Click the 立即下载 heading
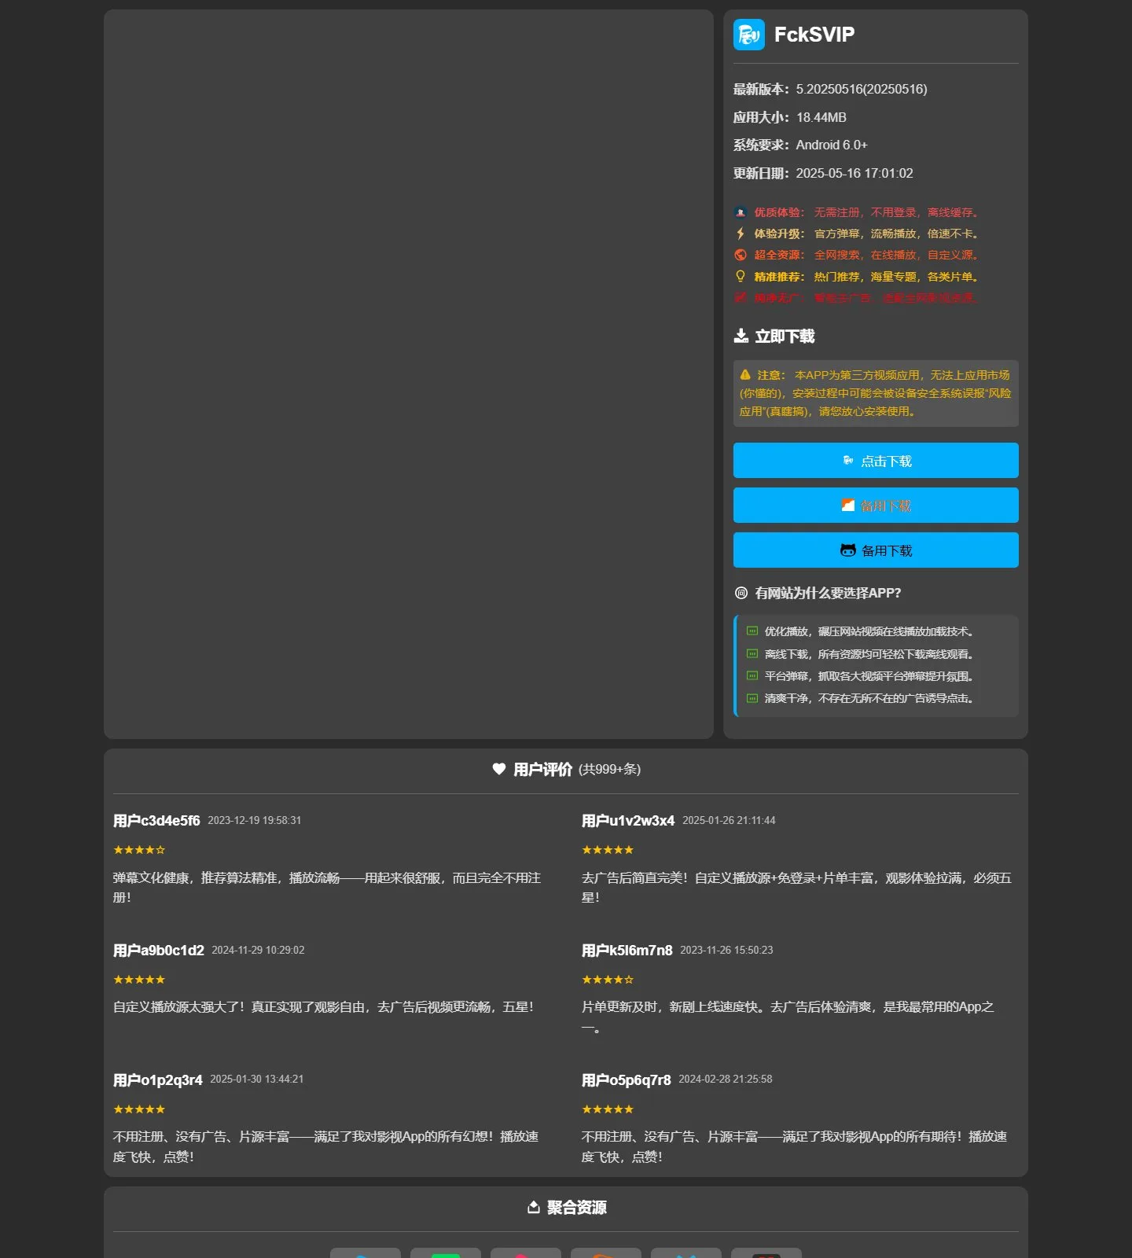Image resolution: width=1132 pixels, height=1258 pixels. coord(785,337)
